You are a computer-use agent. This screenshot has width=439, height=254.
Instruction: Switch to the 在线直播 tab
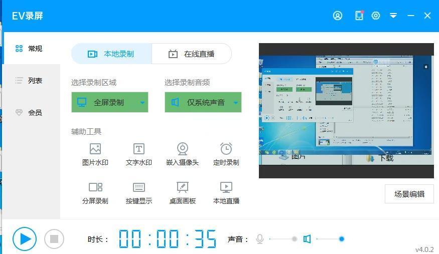[192, 54]
